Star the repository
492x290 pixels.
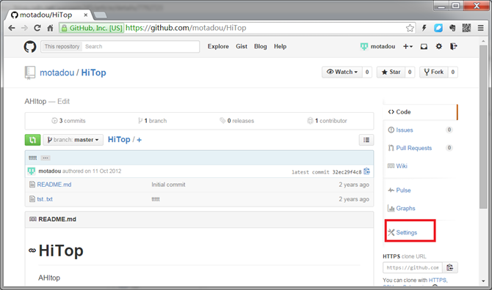click(391, 72)
